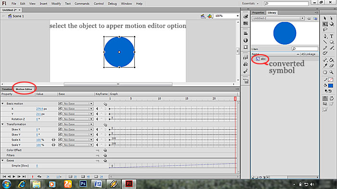Add a Color Effect with plus icon

105,150
